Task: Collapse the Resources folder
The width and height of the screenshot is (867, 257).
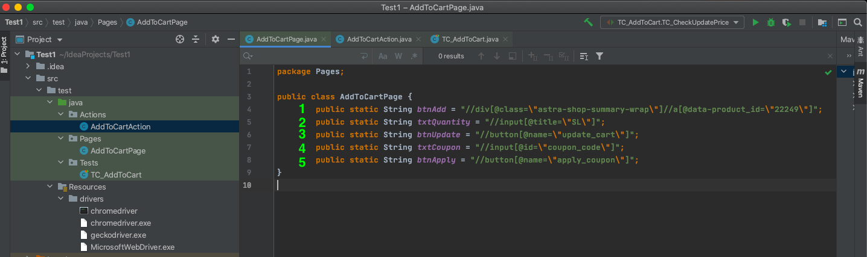Action: click(x=50, y=187)
